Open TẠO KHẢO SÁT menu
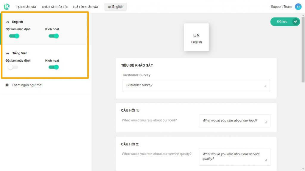 pyautogui.click(x=26, y=7)
